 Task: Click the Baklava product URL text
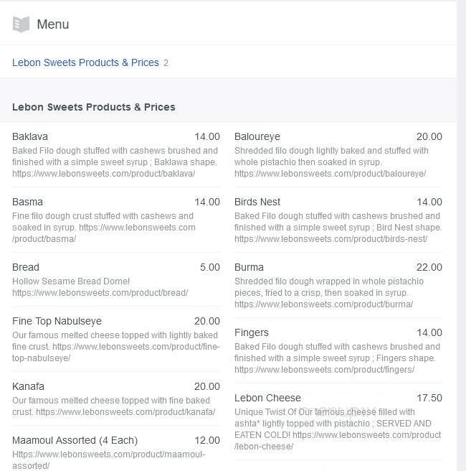[103, 174]
